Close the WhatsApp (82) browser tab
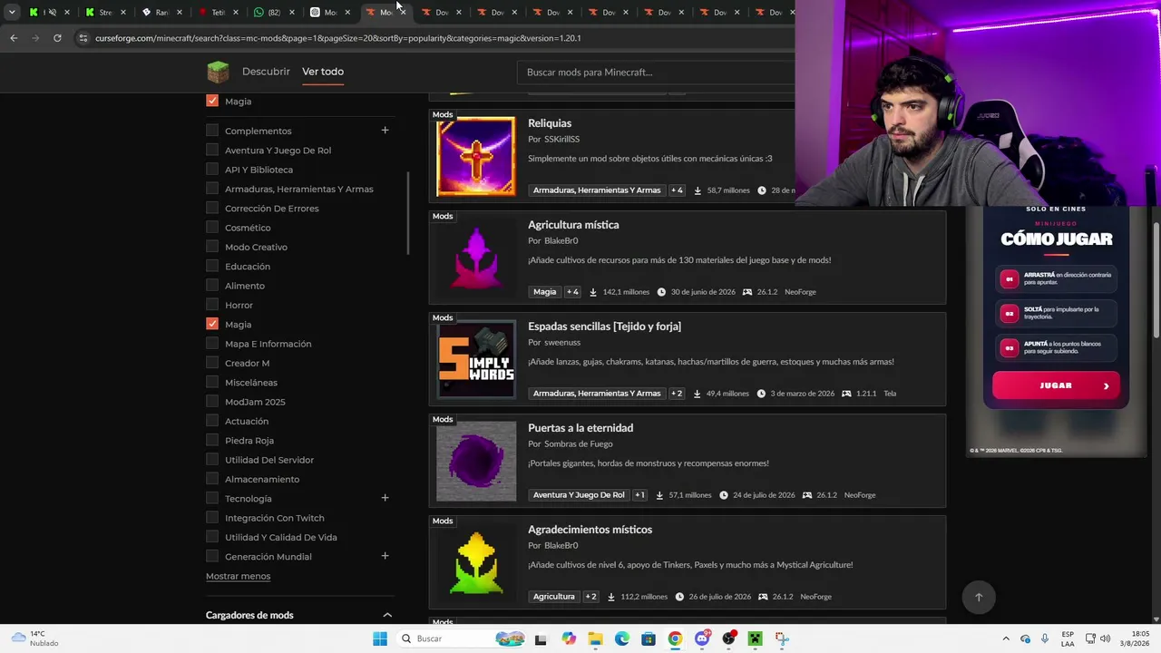Viewport: 1161px width, 653px height. (290, 13)
